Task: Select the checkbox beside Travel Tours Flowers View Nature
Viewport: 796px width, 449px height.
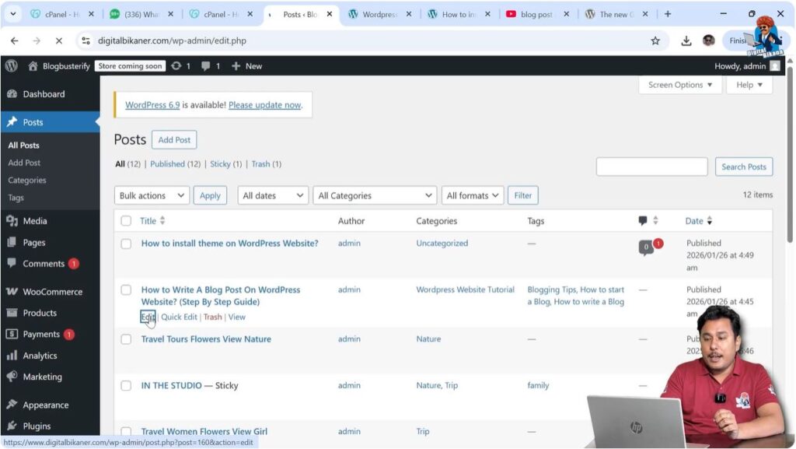Action: pyautogui.click(x=126, y=339)
